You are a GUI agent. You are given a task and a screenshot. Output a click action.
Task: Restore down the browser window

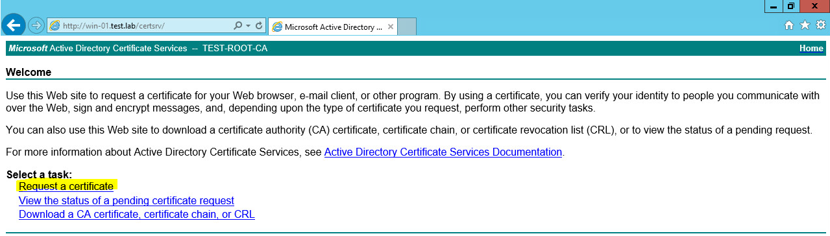click(x=791, y=6)
